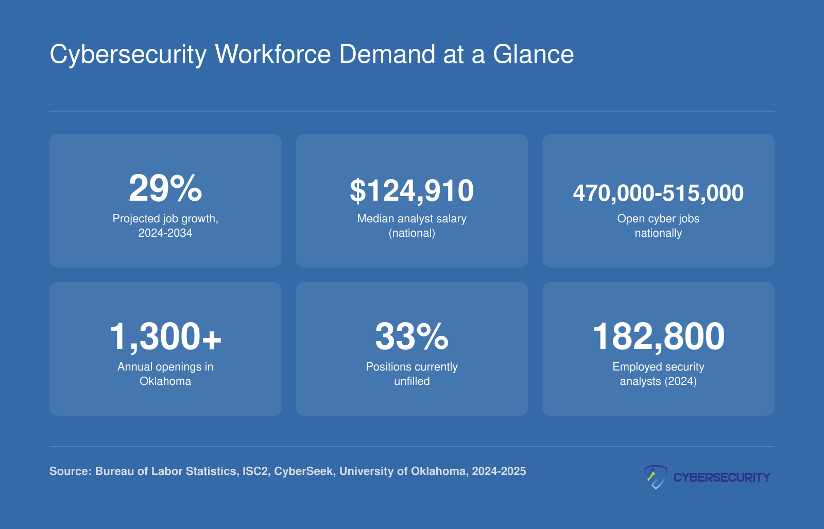Click 'Median analyst salary (national)' label
This screenshot has height=529, width=824.
pos(412,225)
